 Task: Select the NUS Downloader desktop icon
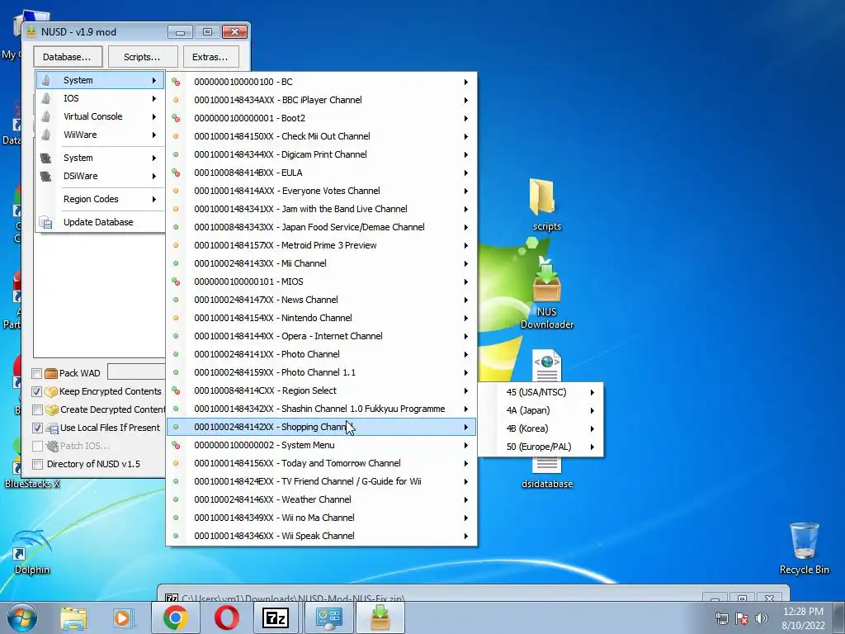pos(546,294)
